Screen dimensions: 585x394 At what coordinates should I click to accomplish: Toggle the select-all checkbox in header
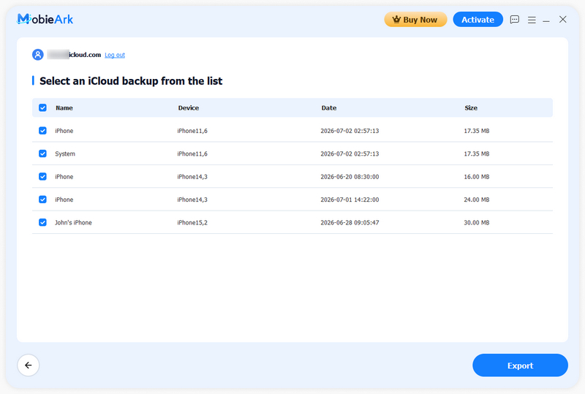[42, 108]
